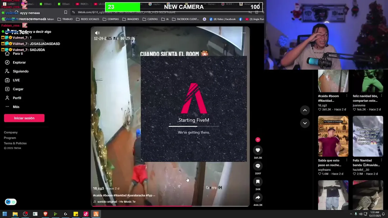
Task: Open the green arrow app from the taskbar
Action: click(x=55, y=214)
